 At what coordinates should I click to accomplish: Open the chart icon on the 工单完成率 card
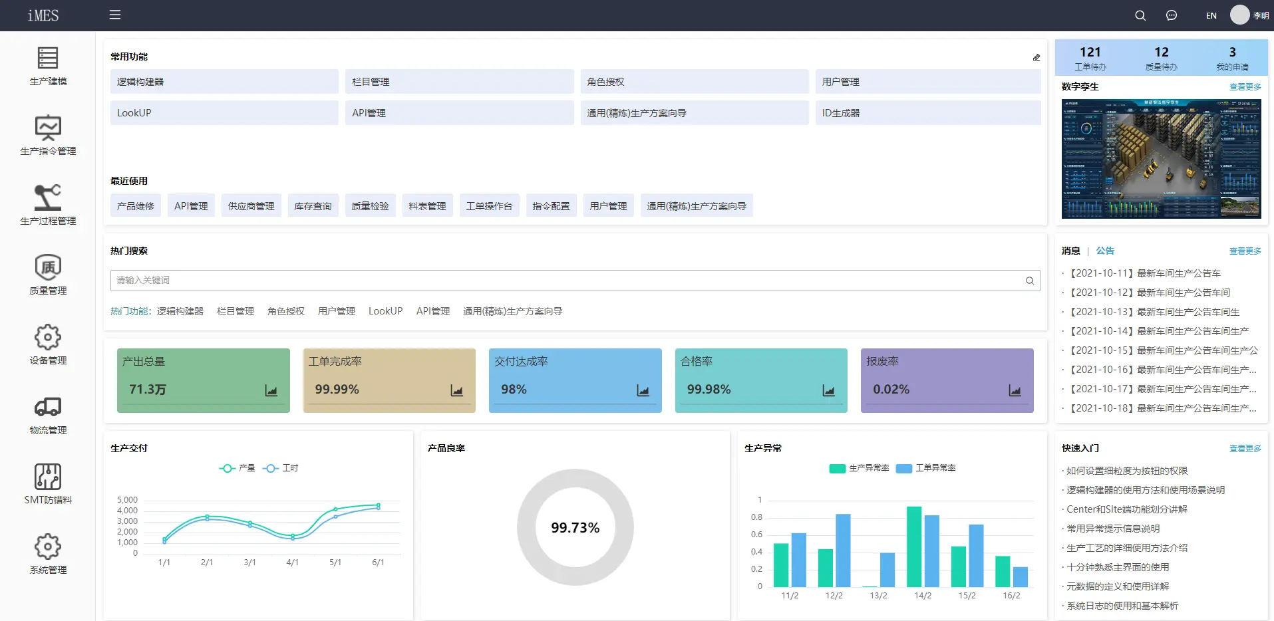(x=457, y=390)
